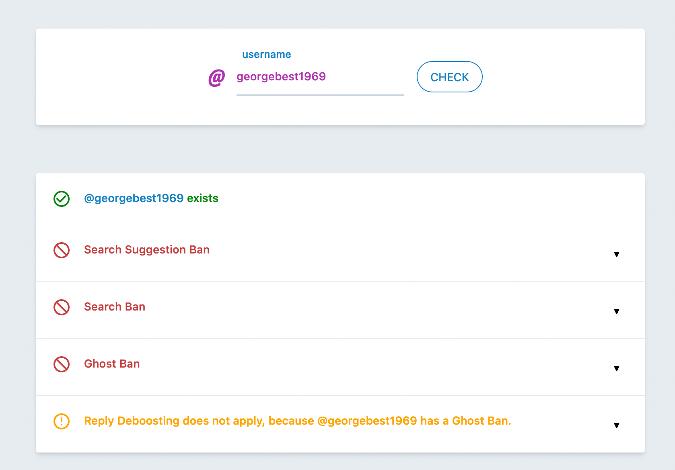Image resolution: width=675 pixels, height=470 pixels.
Task: Click the underline beneath the username field
Action: [x=320, y=95]
